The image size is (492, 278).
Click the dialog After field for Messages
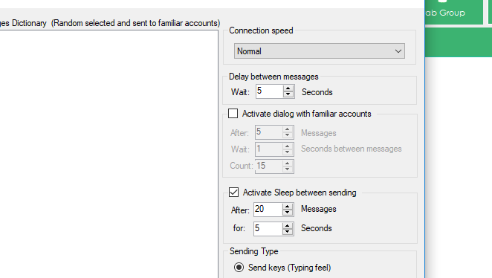269,132
